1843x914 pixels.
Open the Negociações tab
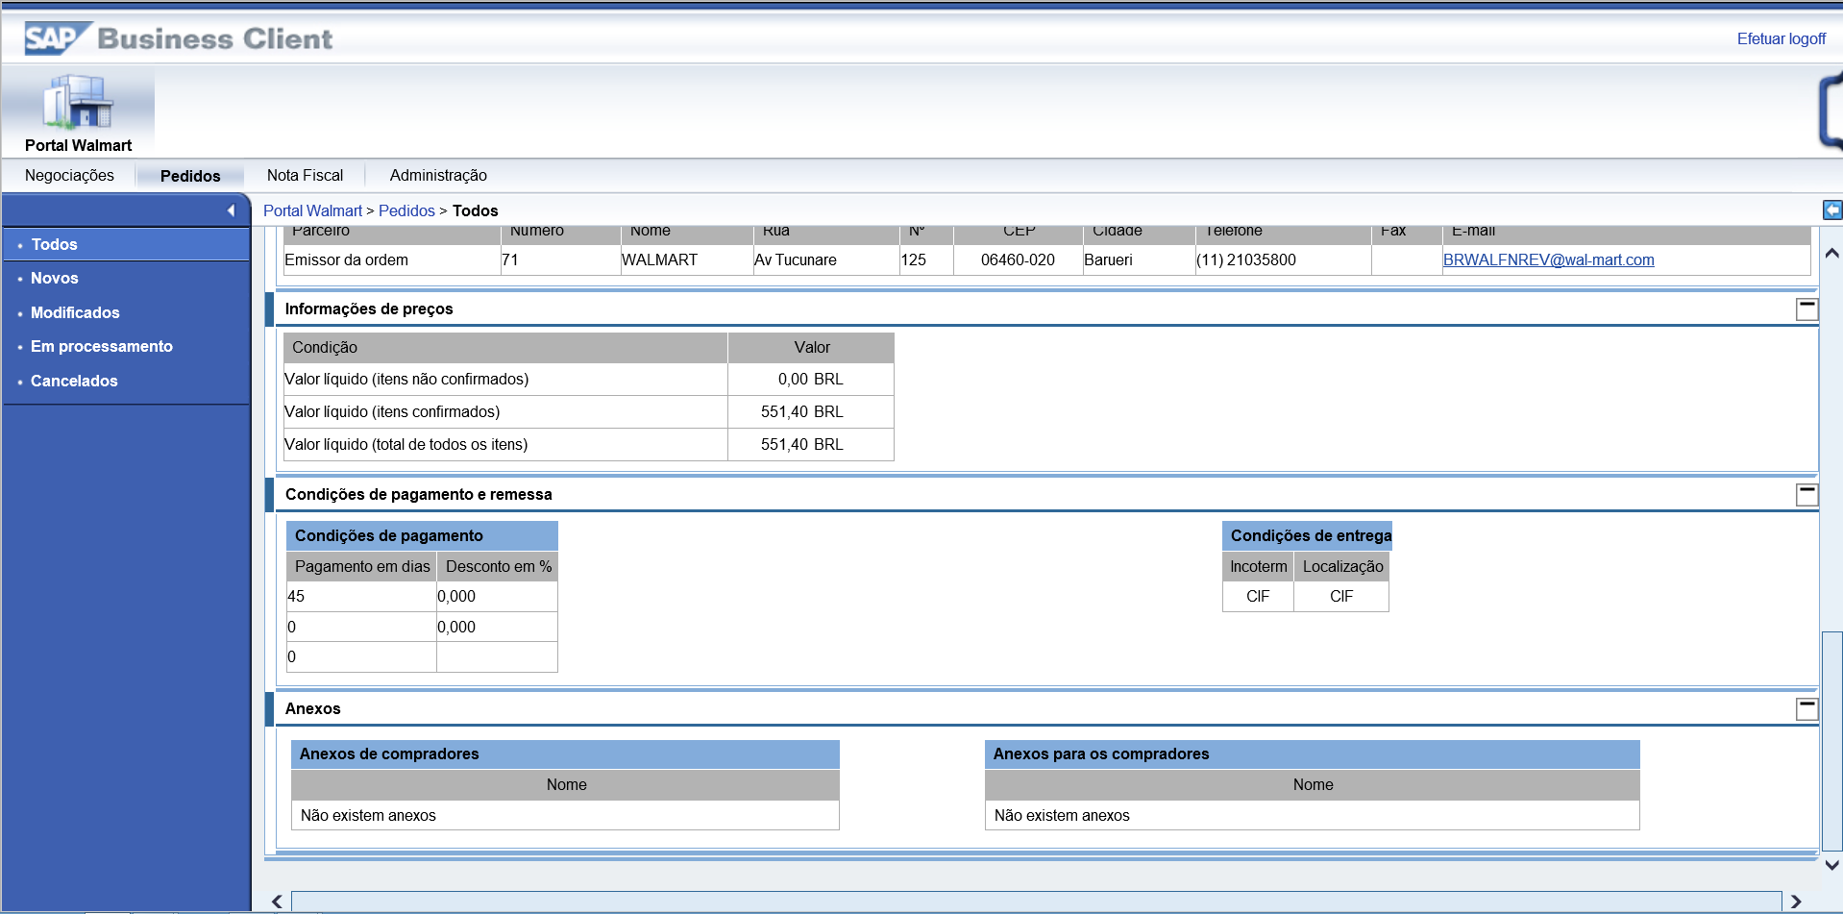pyautogui.click(x=69, y=175)
